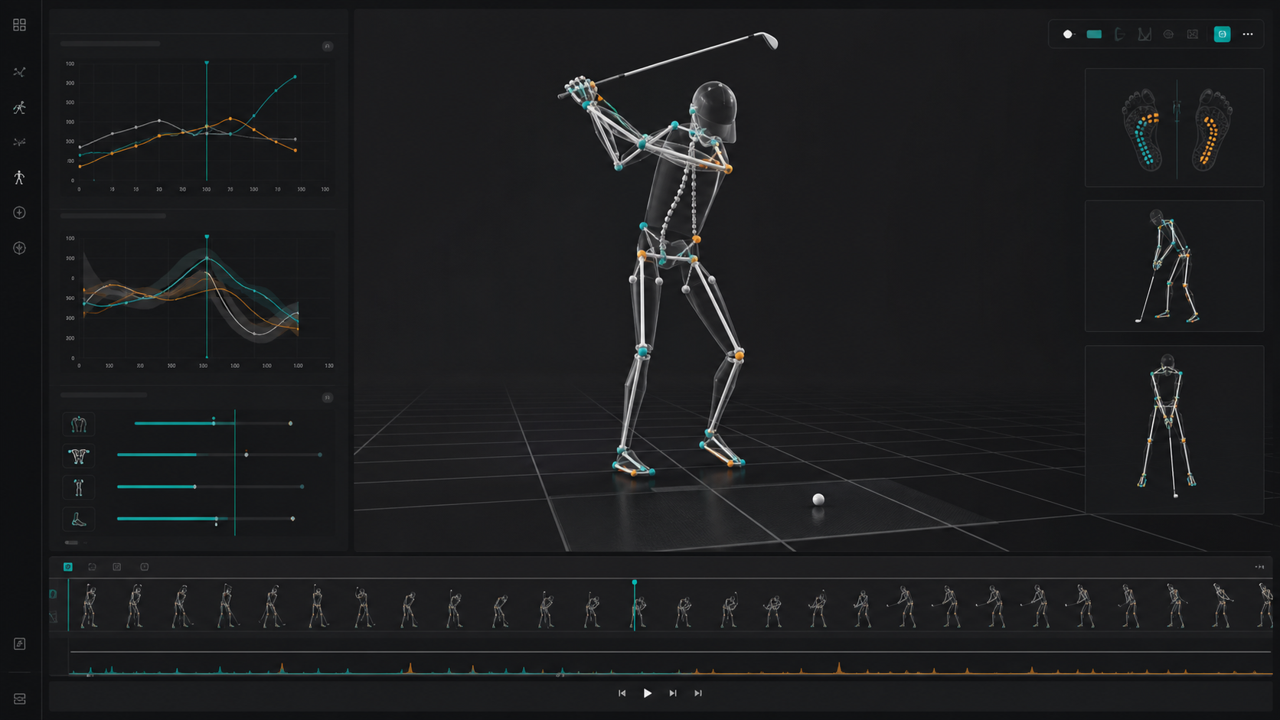Click the tall orange spike in the waveform track
The image size is (1280, 720).
coord(839,667)
